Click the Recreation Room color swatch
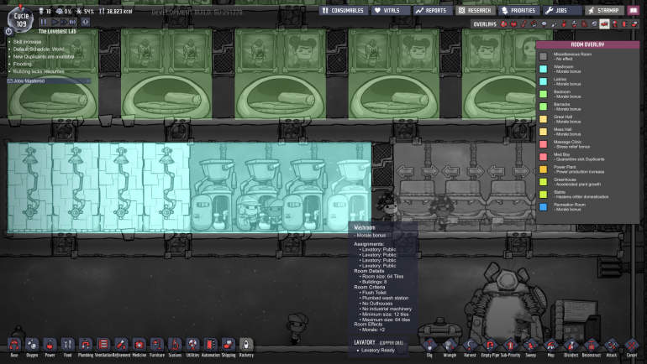 coord(544,206)
